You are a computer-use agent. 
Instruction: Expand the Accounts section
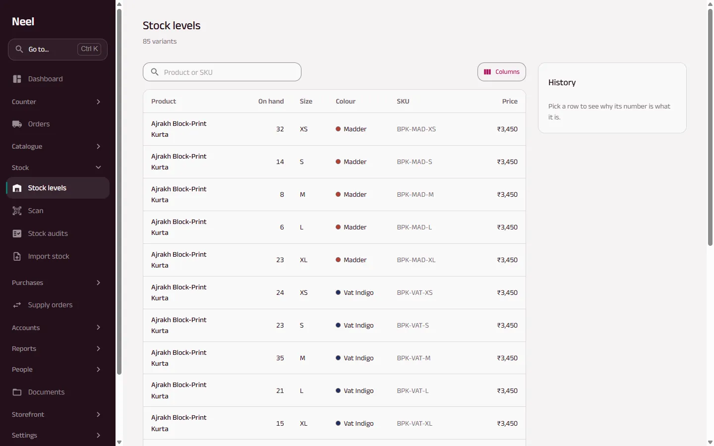58,328
